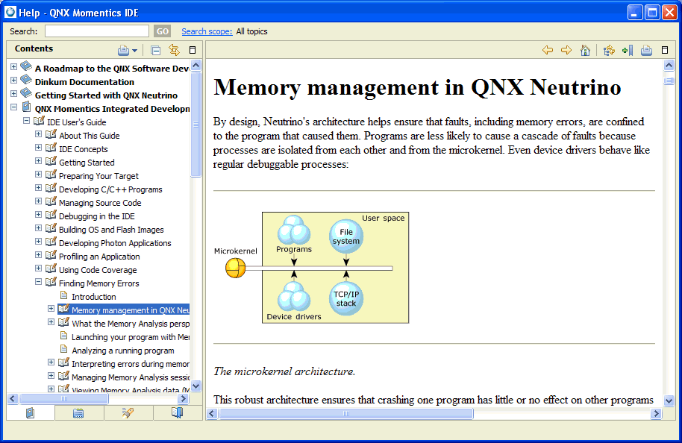Image resolution: width=682 pixels, height=443 pixels.
Task: Expand the Dinkum Documentation book
Action: [x=13, y=82]
